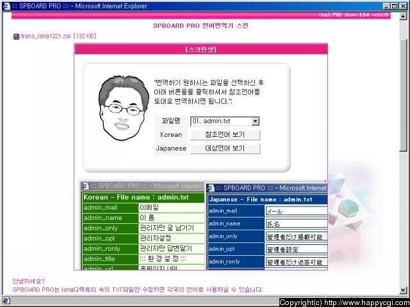Maximize the Internet Explorer window

(395, 6)
